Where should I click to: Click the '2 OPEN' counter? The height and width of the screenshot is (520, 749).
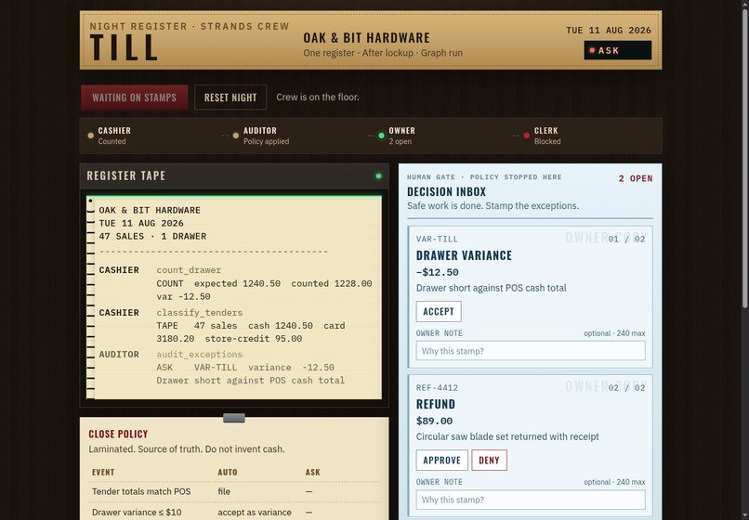636,178
